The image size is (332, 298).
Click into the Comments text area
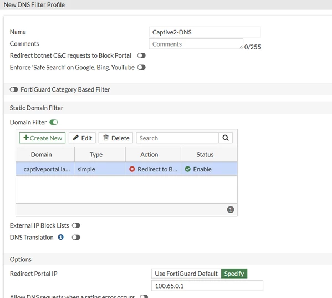[x=196, y=44]
